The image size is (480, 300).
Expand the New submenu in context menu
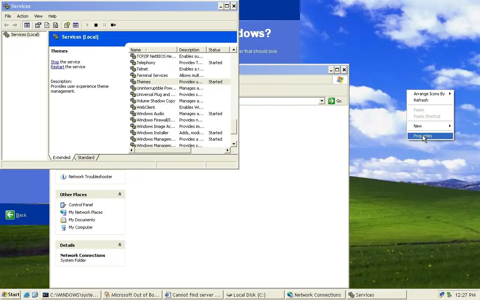[x=430, y=126]
